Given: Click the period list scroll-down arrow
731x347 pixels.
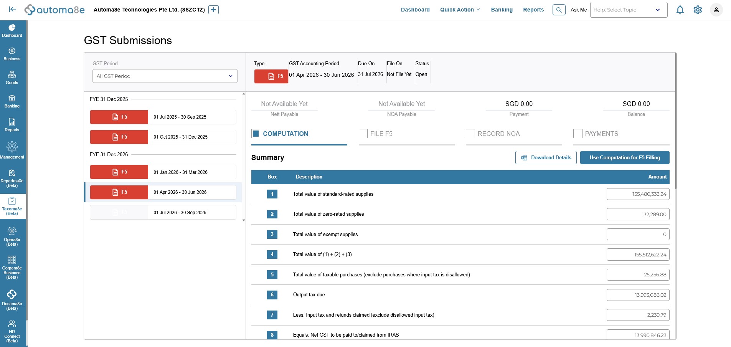Looking at the screenshot, I should 244,220.
